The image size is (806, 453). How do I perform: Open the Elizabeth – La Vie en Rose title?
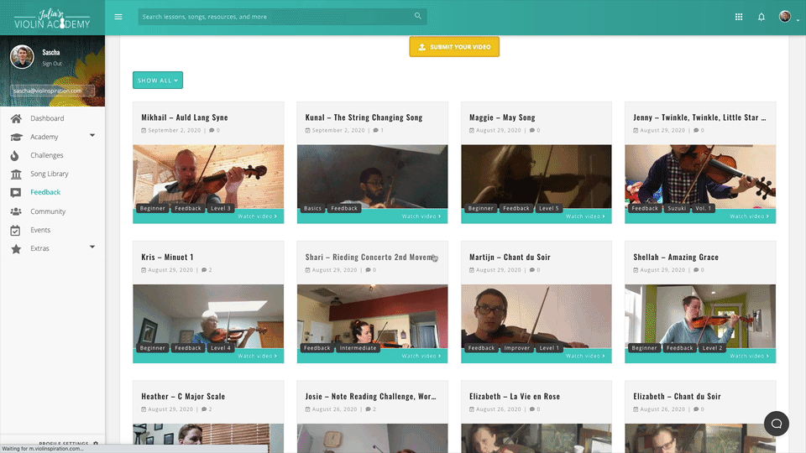tap(515, 397)
